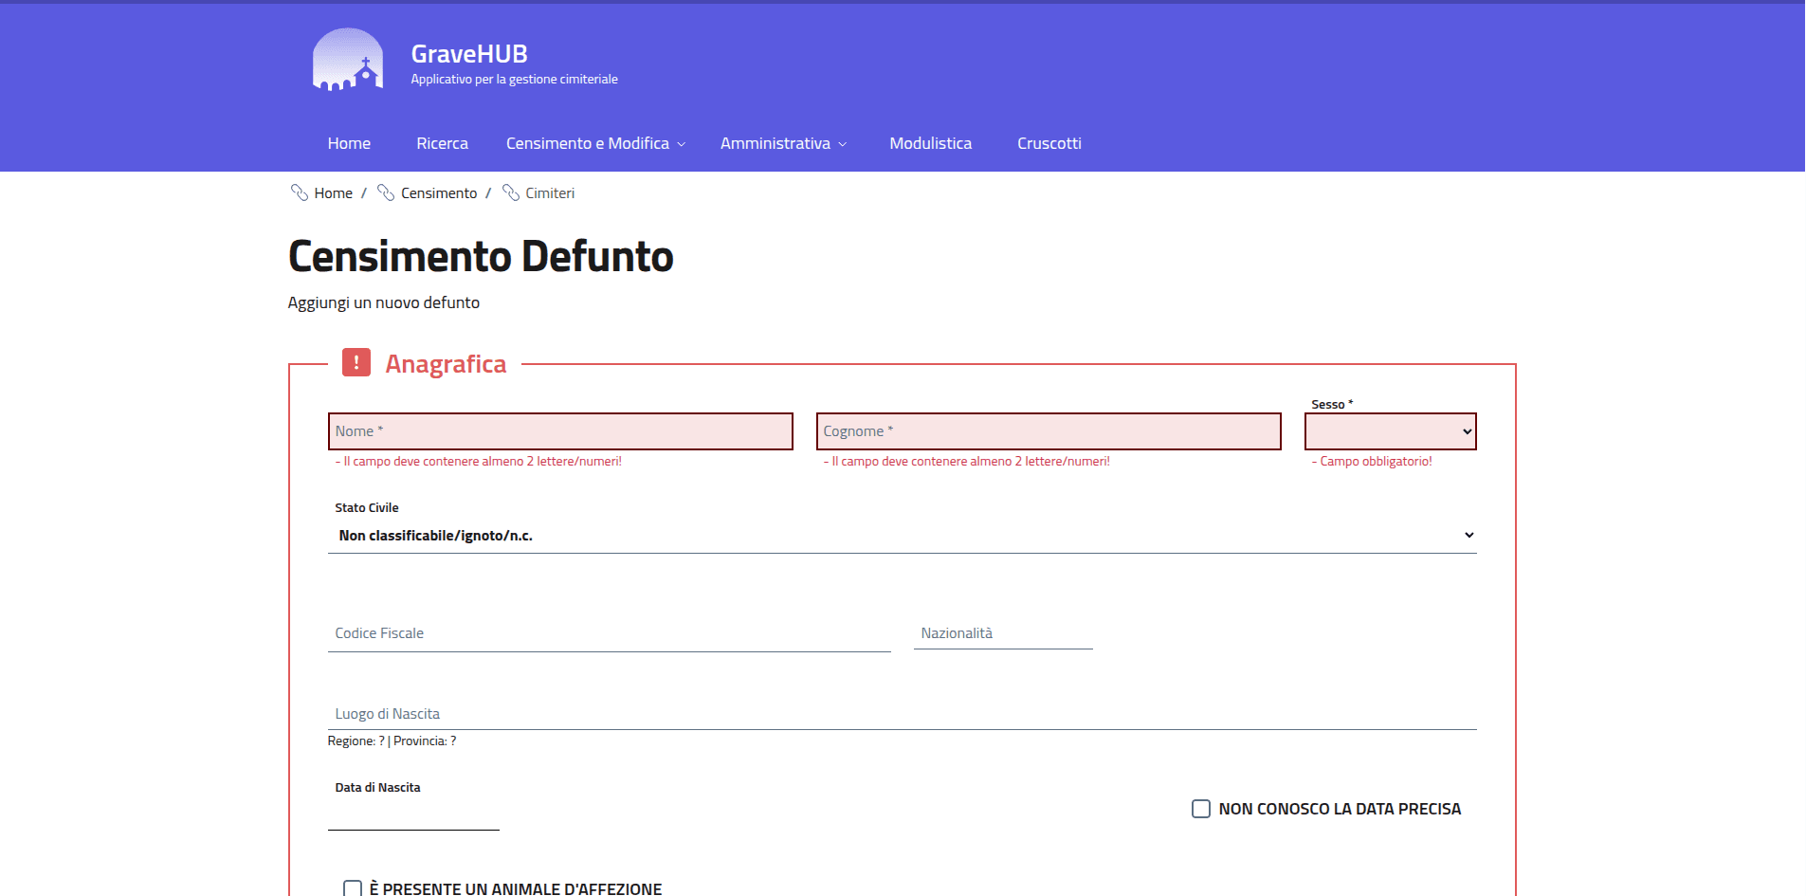This screenshot has width=1806, height=896.
Task: Click the link icon beside Home breadcrumb
Action: [298, 192]
